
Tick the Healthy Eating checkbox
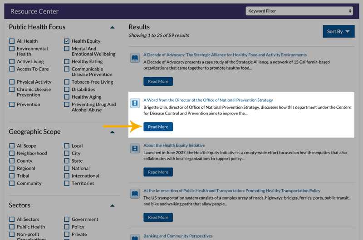pos(67,61)
